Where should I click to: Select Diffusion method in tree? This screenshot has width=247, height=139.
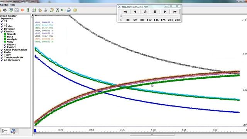[10, 29]
